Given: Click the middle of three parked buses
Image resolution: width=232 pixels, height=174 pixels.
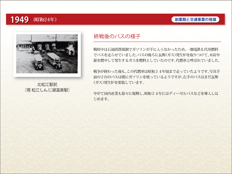Looking at the screenshot, I should (x=48, y=47).
